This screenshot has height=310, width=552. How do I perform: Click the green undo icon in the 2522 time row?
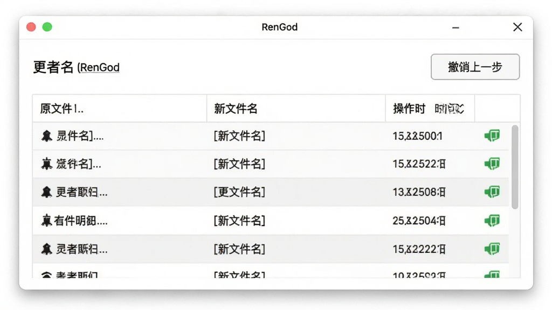coord(492,164)
